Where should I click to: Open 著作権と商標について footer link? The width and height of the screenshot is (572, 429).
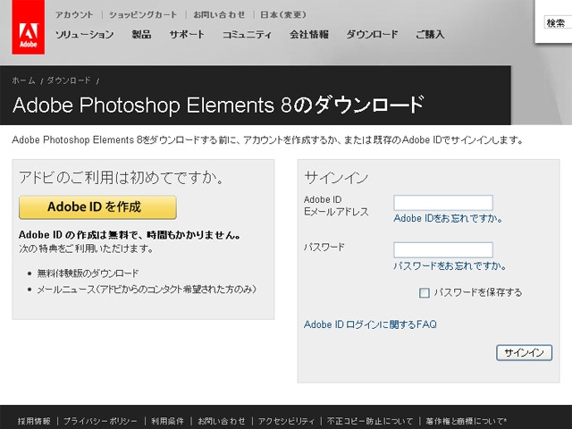[467, 421]
